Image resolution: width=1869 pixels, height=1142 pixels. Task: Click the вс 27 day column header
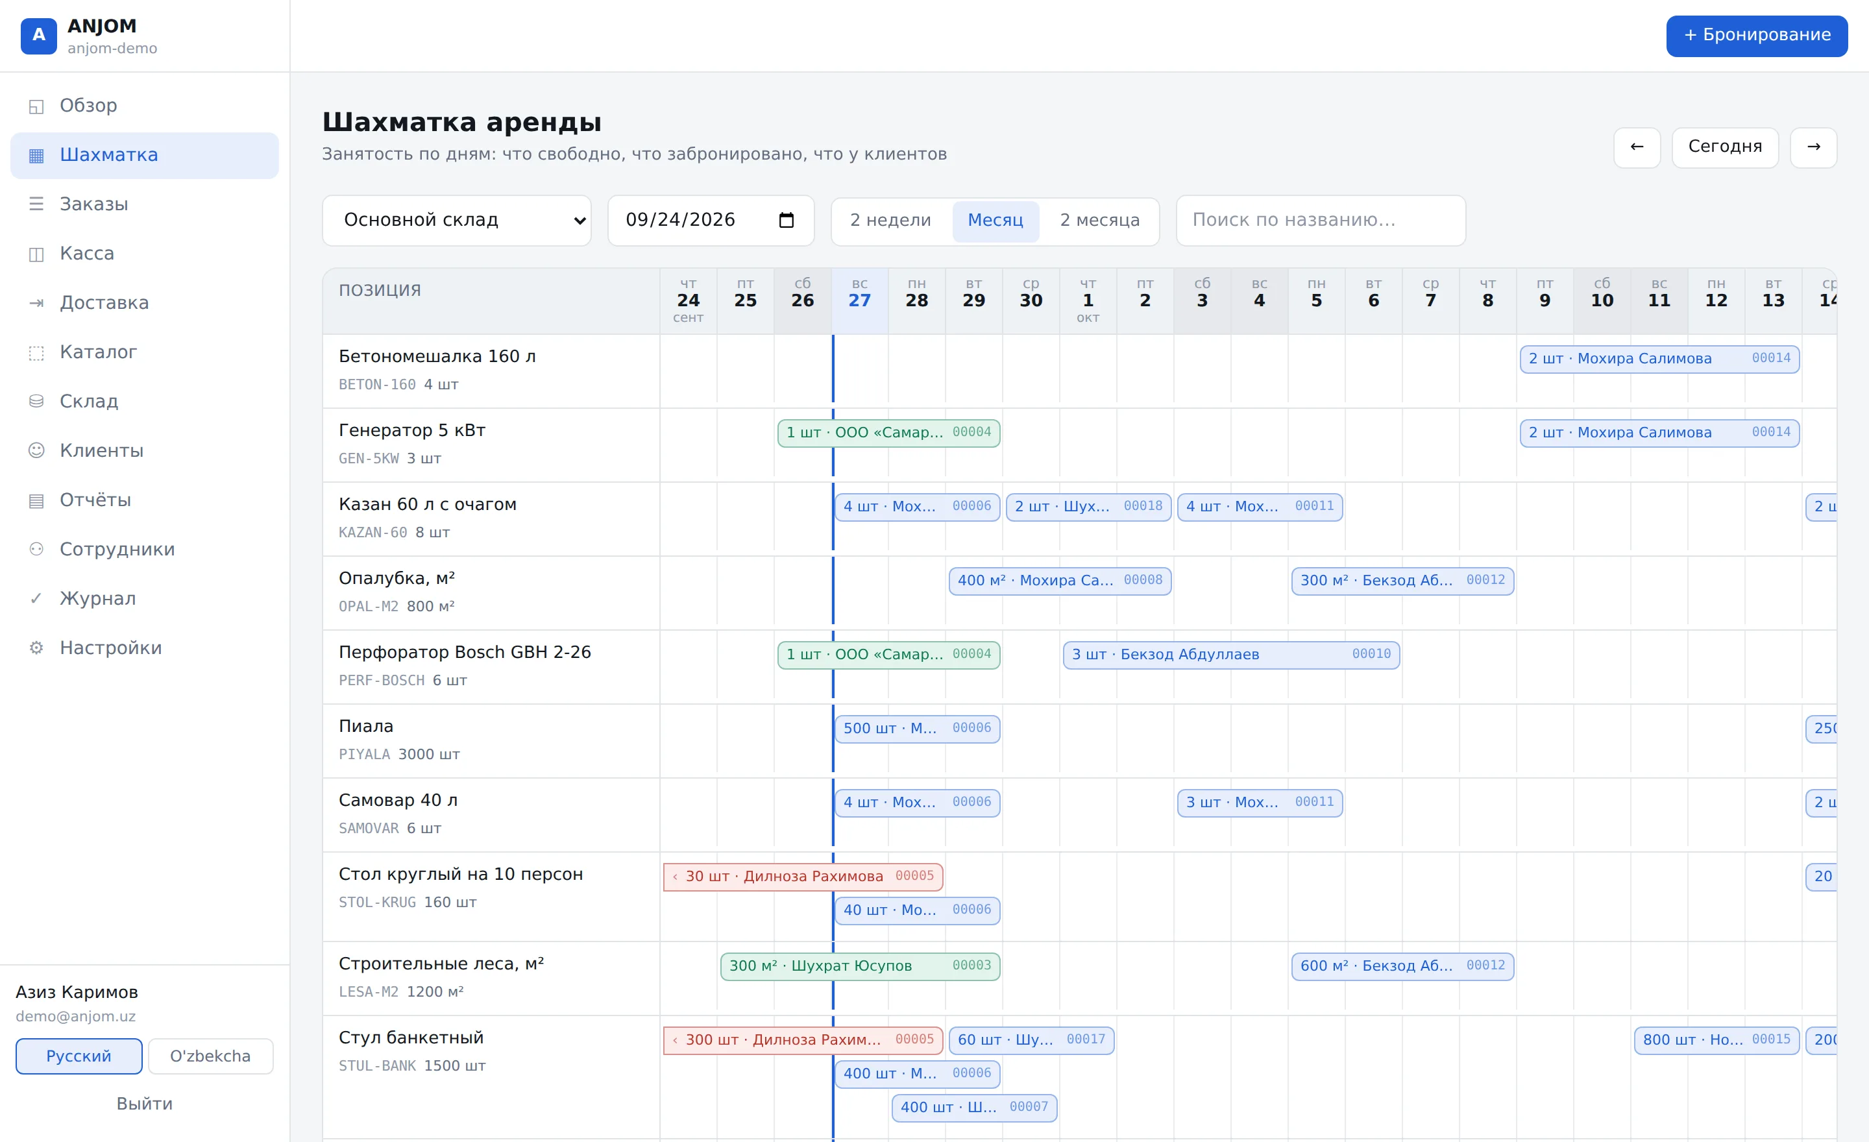[x=859, y=300]
